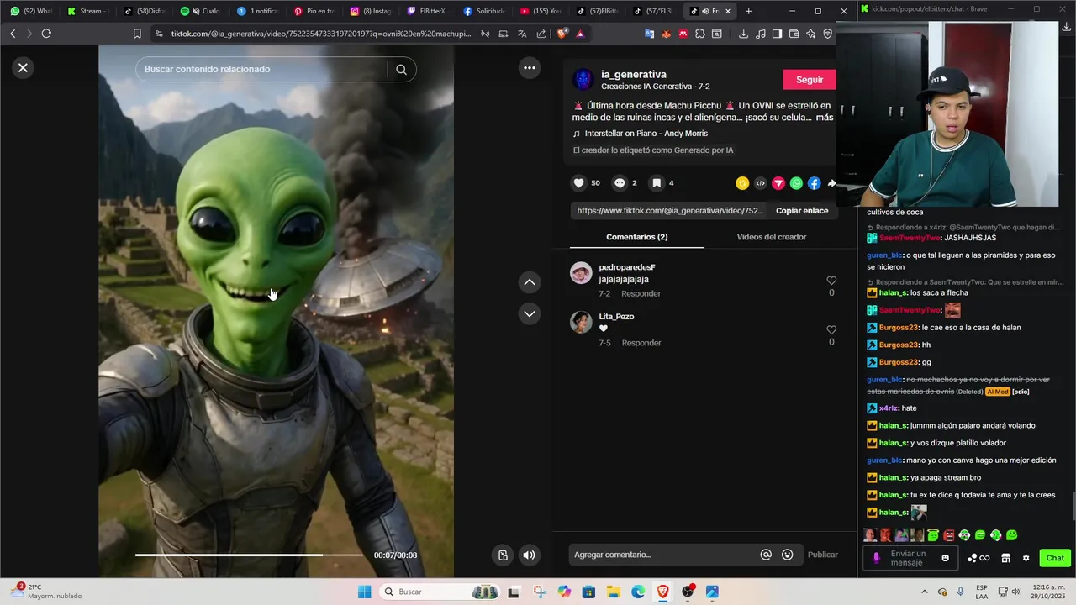The height and width of the screenshot is (605, 1076).
Task: Share the video via the embed code icon
Action: coord(761,183)
